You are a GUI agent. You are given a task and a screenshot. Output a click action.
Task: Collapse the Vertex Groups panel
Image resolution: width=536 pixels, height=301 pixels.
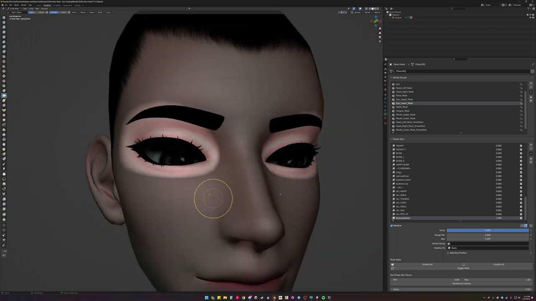tap(391, 77)
